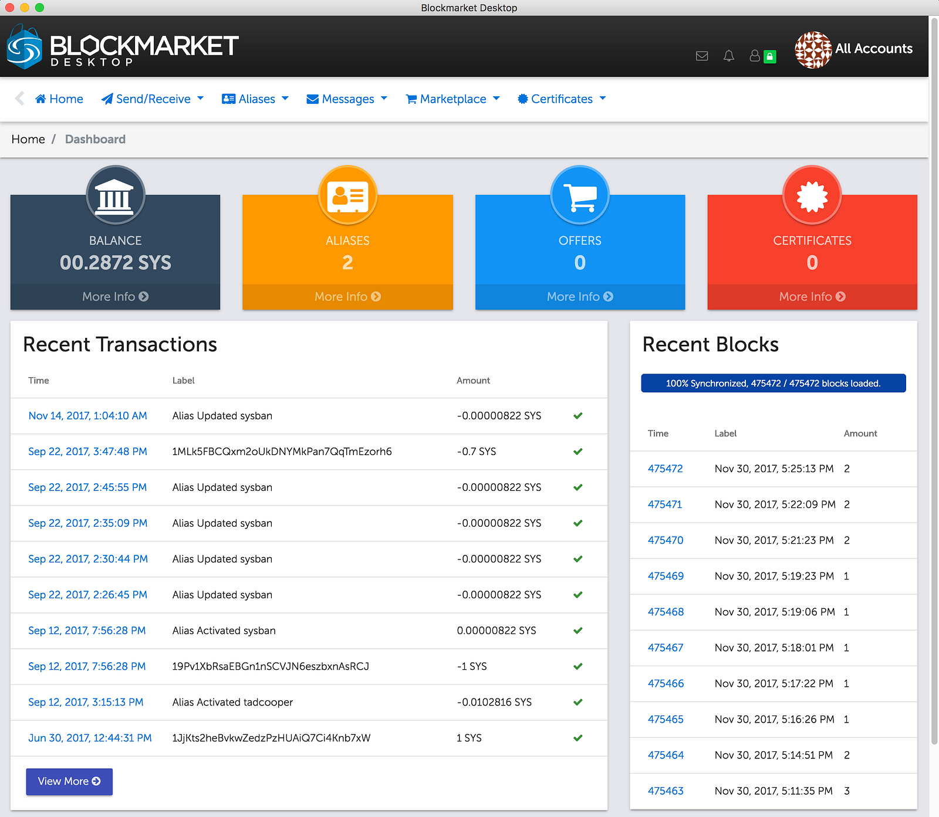Open More Info on Aliases card

[347, 297]
